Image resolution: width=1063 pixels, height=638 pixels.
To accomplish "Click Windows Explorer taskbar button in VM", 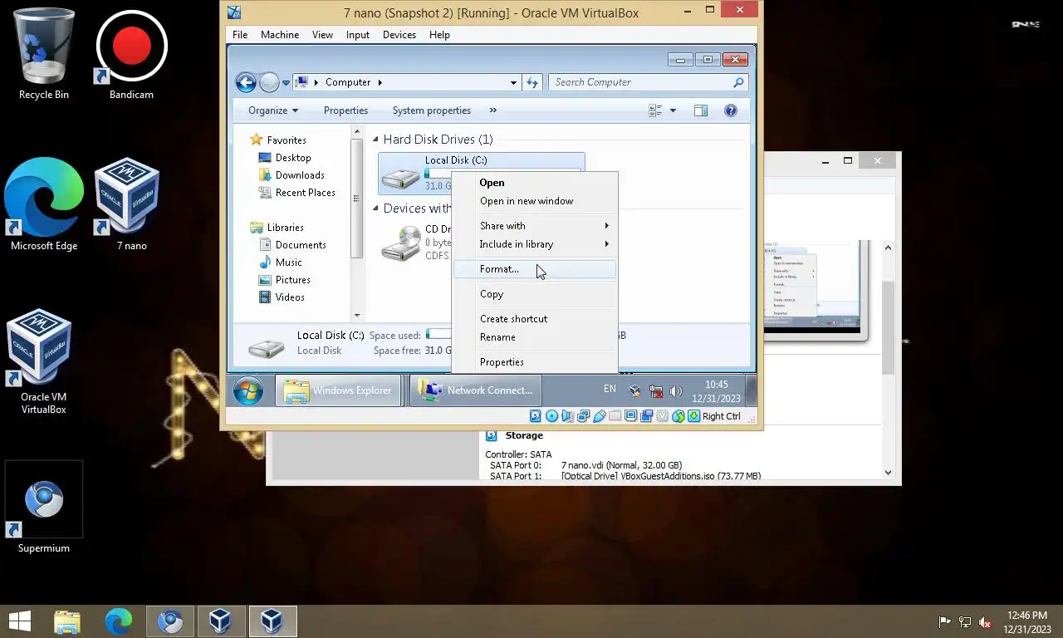I will pos(338,390).
